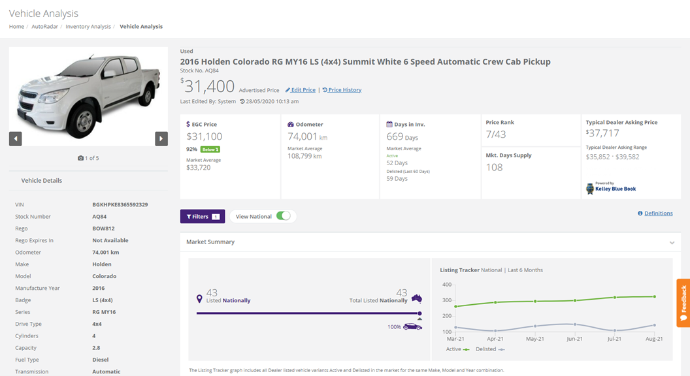Click the Typical Dealer Asking Price $37,717
Image resolution: width=690 pixels, height=376 pixels.
(602, 133)
